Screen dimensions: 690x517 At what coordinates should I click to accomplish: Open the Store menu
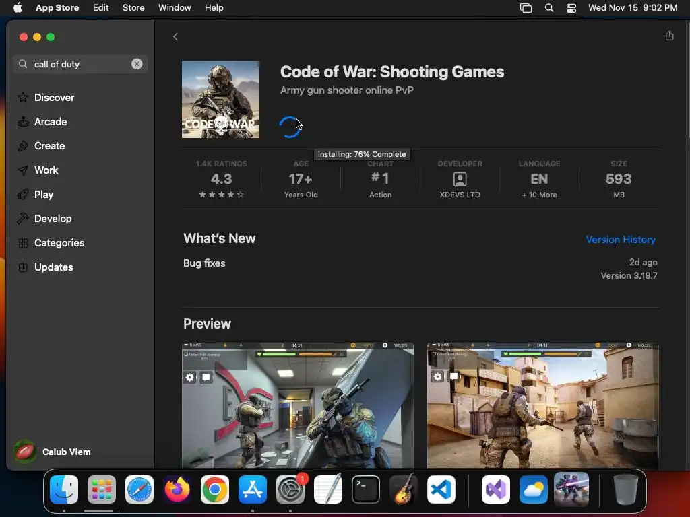click(133, 8)
